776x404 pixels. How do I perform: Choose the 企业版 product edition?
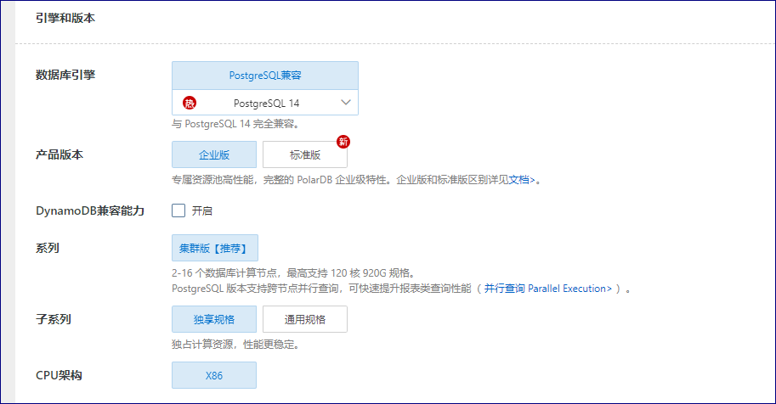tap(214, 154)
